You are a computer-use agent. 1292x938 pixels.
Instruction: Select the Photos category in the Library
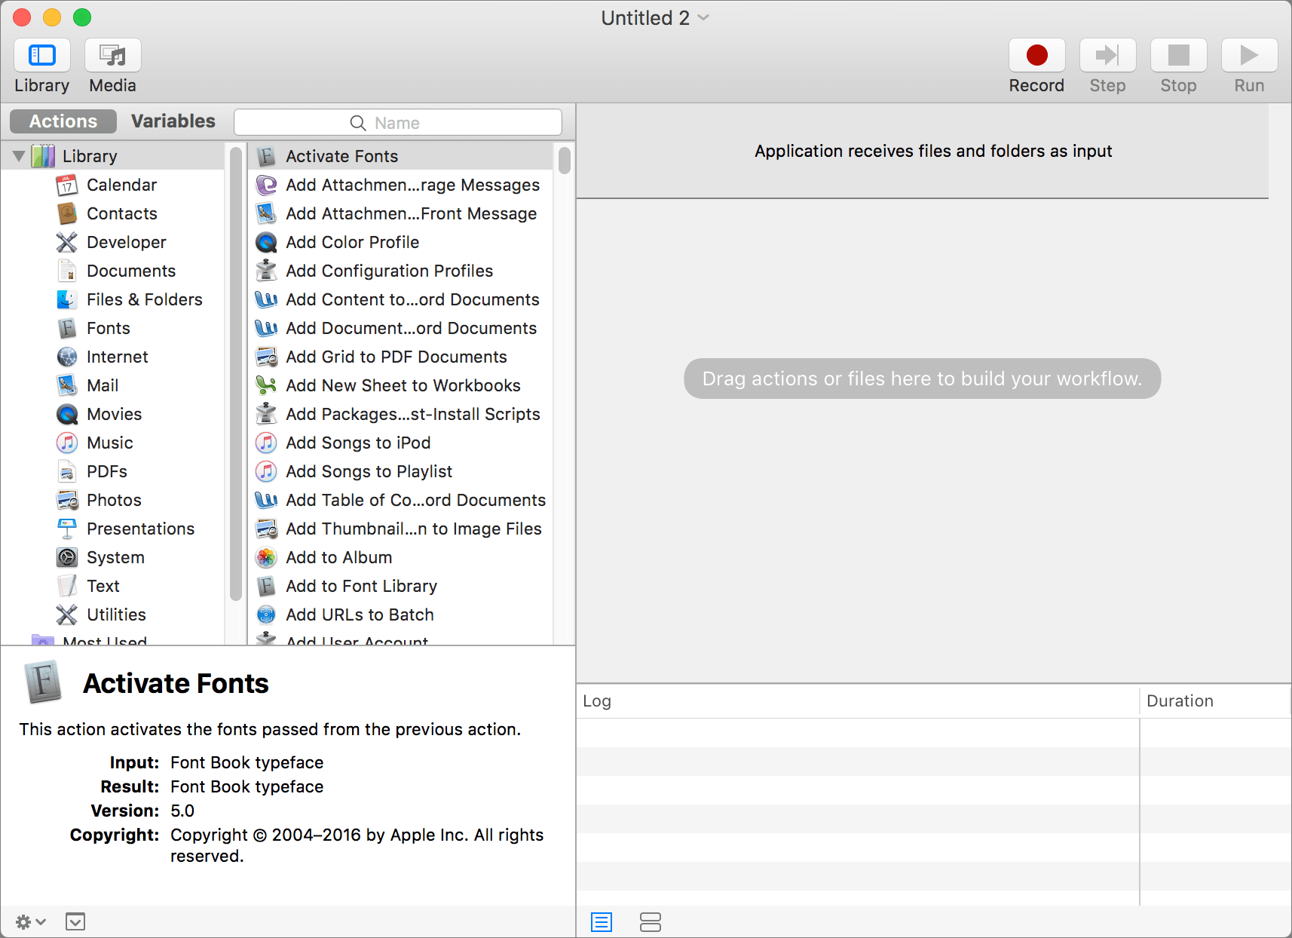click(x=114, y=500)
